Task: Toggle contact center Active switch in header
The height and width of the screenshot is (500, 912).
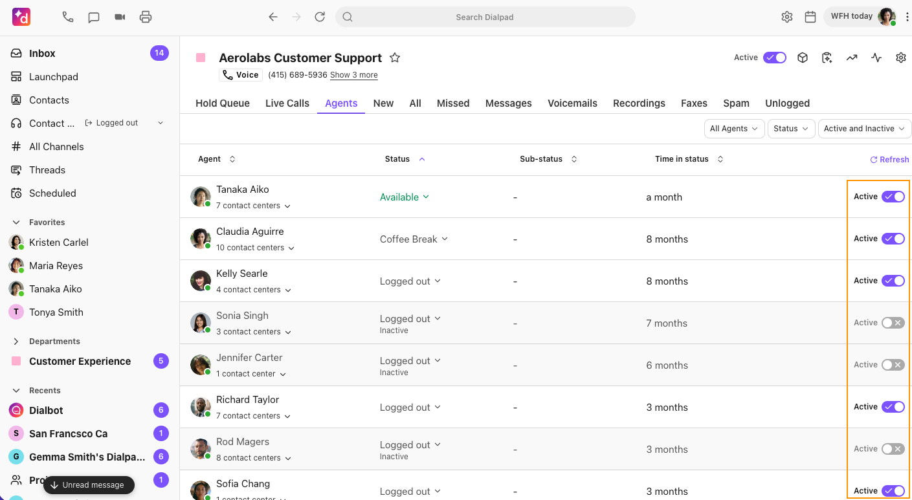Action: tap(775, 58)
